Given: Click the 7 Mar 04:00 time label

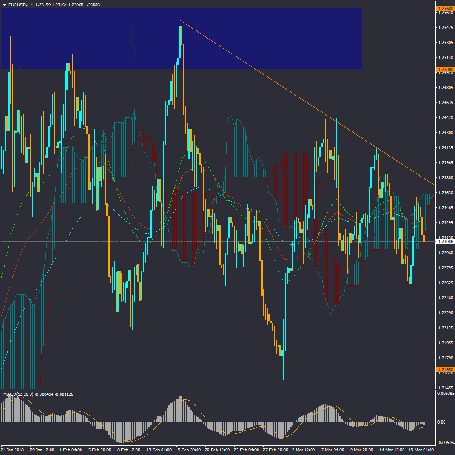Looking at the screenshot, I should [333, 450].
